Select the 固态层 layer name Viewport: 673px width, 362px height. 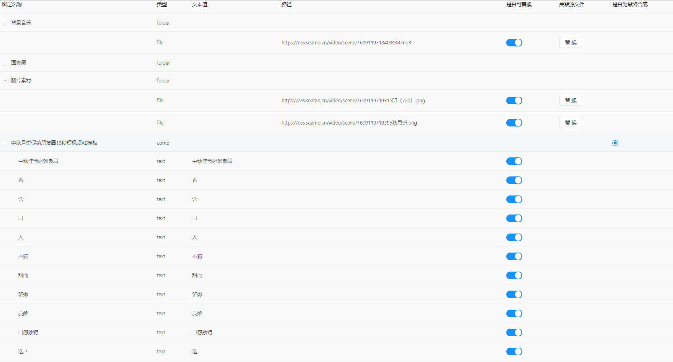point(19,63)
